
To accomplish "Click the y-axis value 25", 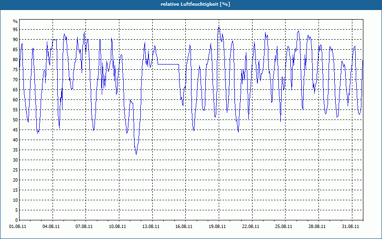I will tap(15, 170).
